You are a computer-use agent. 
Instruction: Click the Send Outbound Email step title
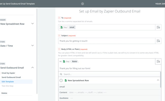tap(12, 68)
